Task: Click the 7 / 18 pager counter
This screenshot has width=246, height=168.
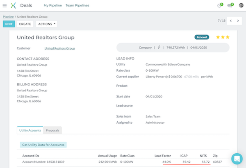Action: (221, 20)
